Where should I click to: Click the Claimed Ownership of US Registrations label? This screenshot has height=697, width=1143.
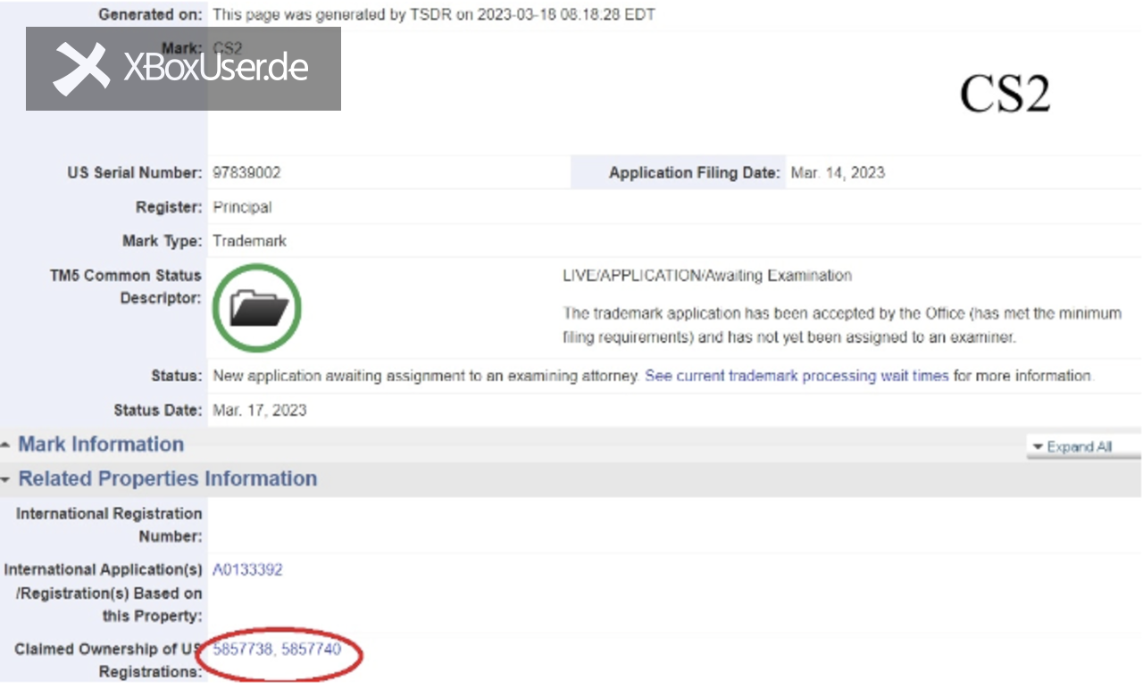click(x=108, y=660)
